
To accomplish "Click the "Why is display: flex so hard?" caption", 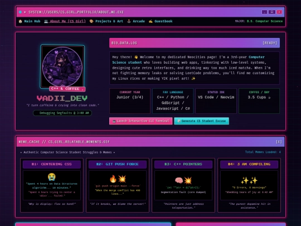I will [52, 204].
